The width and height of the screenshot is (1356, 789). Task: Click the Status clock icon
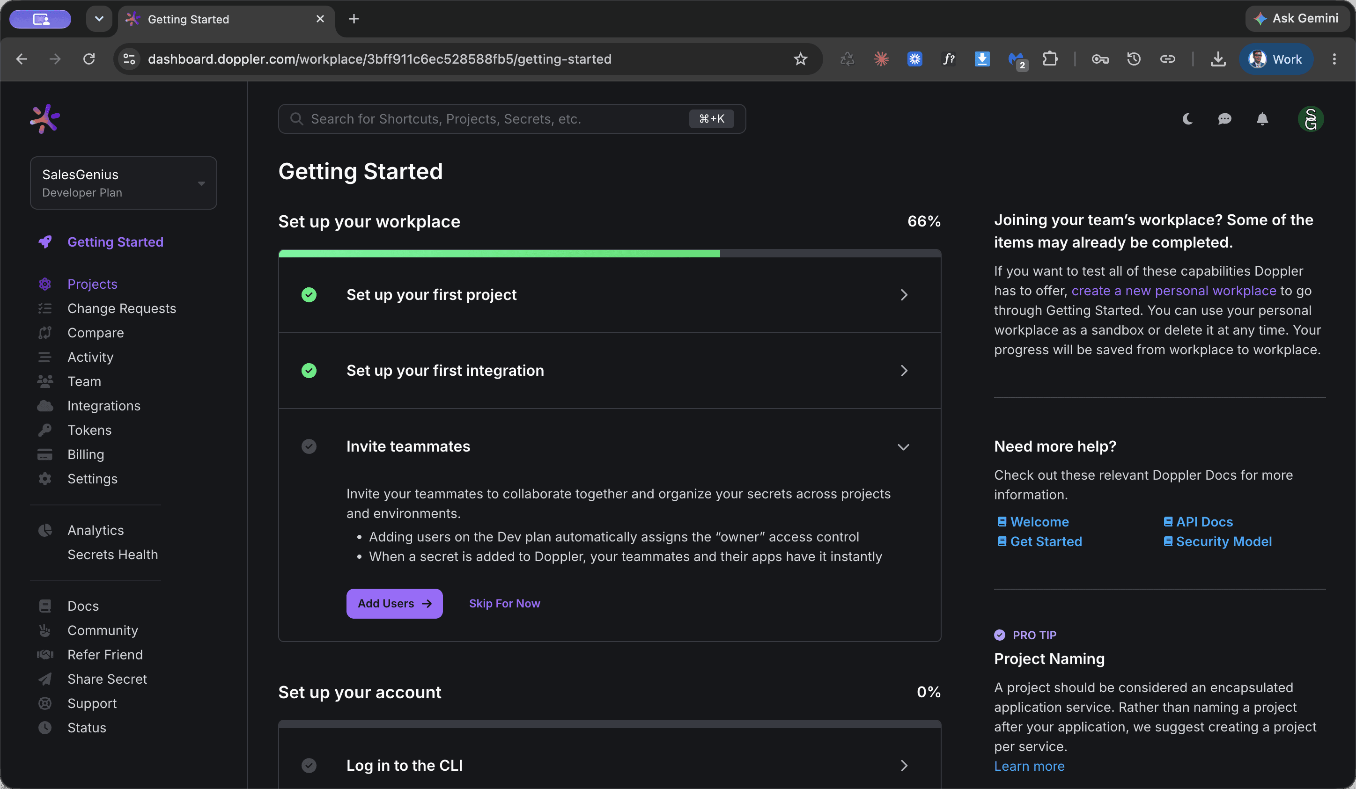[x=45, y=728]
